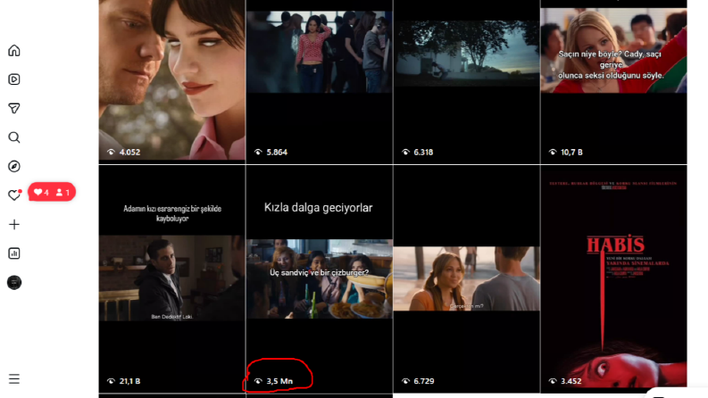The image size is (708, 398).
Task: Click caption 'Adamın kızı esrarengiz bir şekilde kayboluyor'
Action: click(x=172, y=213)
